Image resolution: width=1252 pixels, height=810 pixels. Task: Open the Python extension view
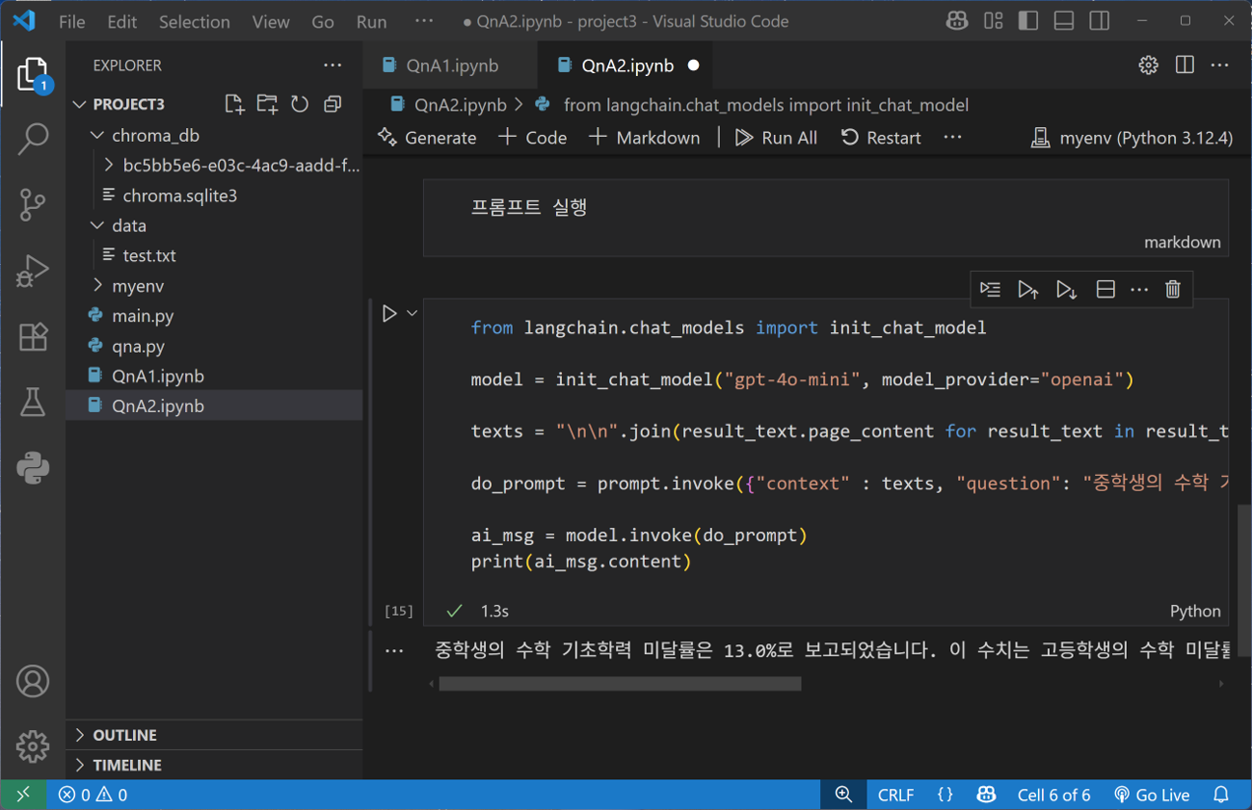pos(33,468)
